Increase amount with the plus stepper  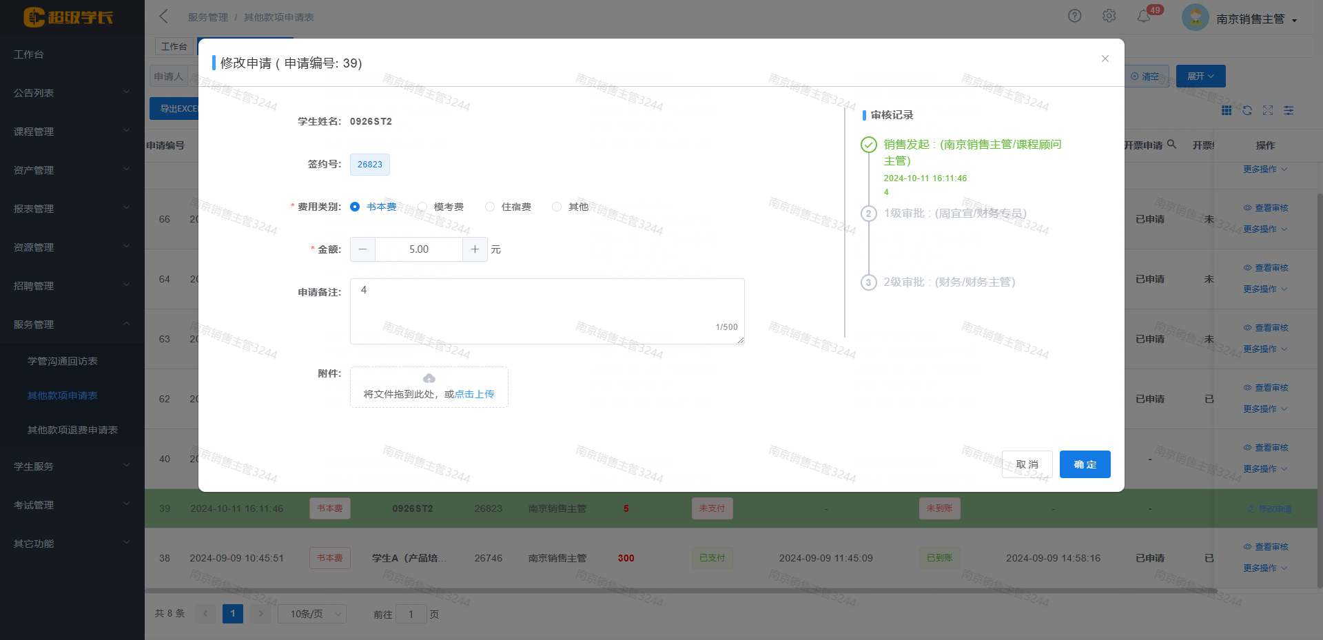point(475,249)
